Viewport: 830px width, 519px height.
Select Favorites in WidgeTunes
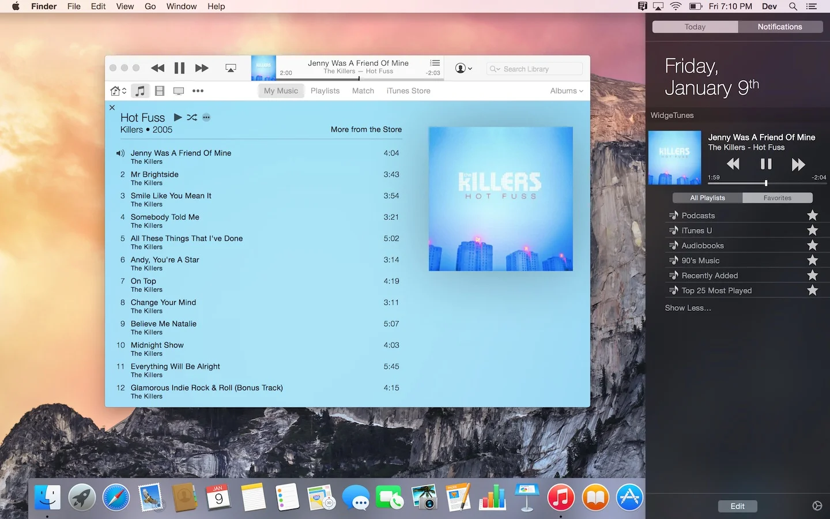point(778,198)
